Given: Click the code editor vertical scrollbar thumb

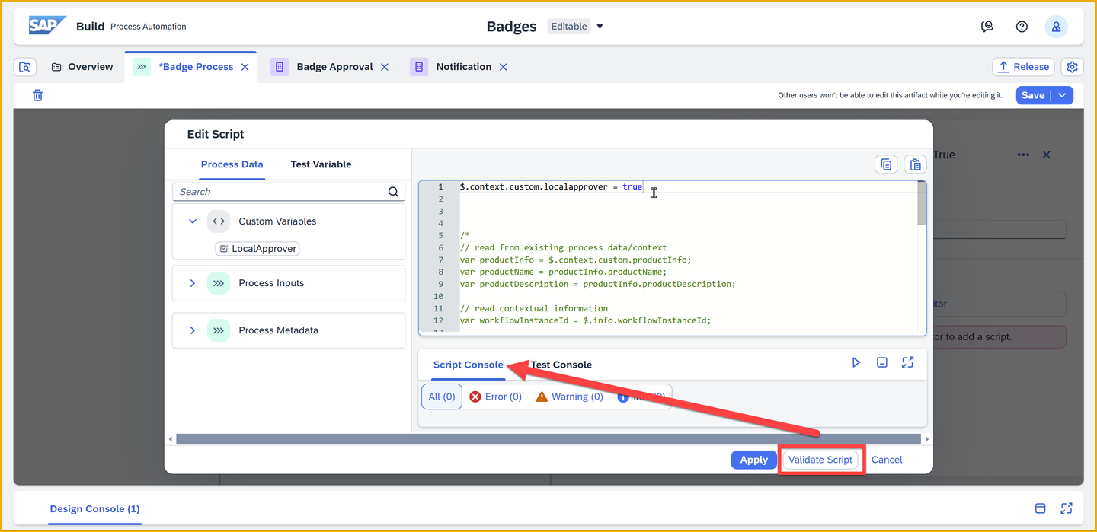Looking at the screenshot, I should (922, 203).
